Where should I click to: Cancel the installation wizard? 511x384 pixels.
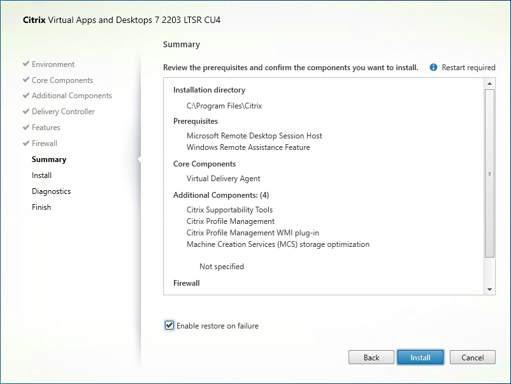[472, 357]
